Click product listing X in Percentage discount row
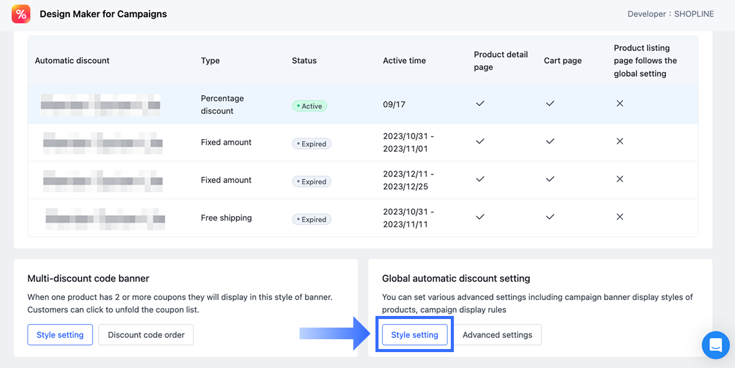 coord(620,104)
